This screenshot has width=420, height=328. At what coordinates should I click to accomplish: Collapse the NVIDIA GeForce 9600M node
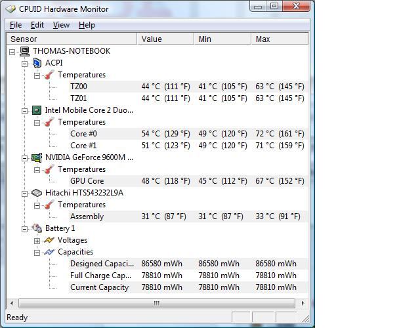click(x=25, y=158)
